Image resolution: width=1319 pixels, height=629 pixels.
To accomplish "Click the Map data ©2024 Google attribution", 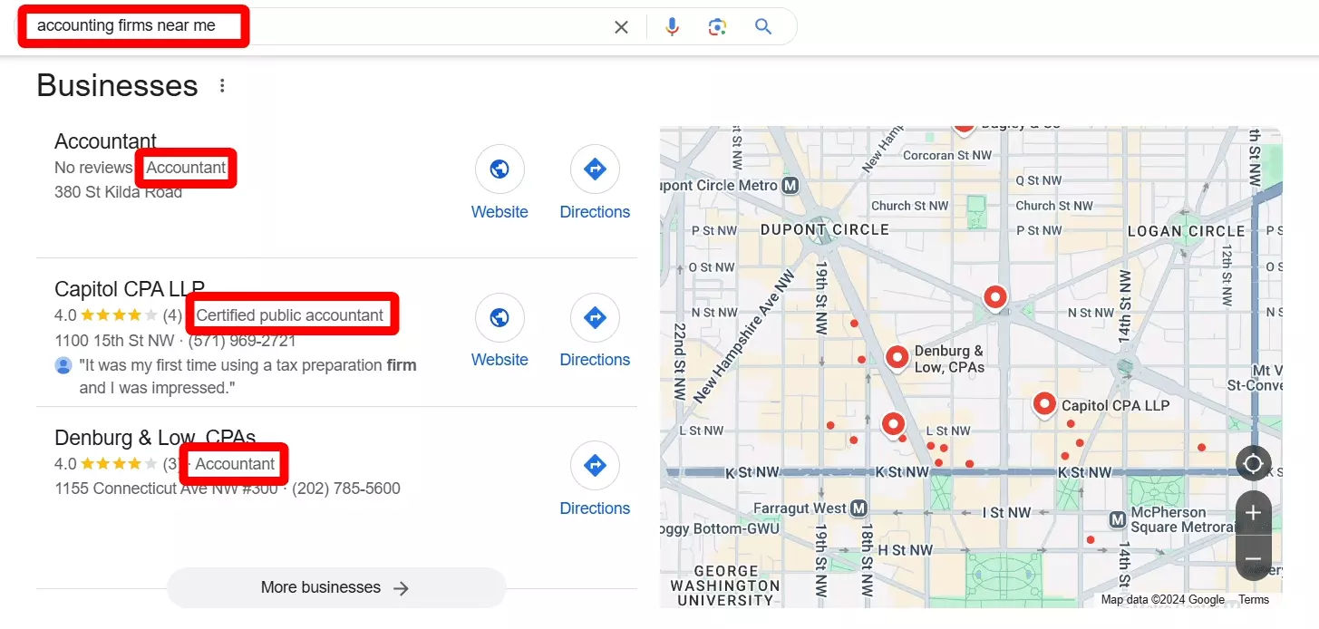I will pyautogui.click(x=1162, y=599).
